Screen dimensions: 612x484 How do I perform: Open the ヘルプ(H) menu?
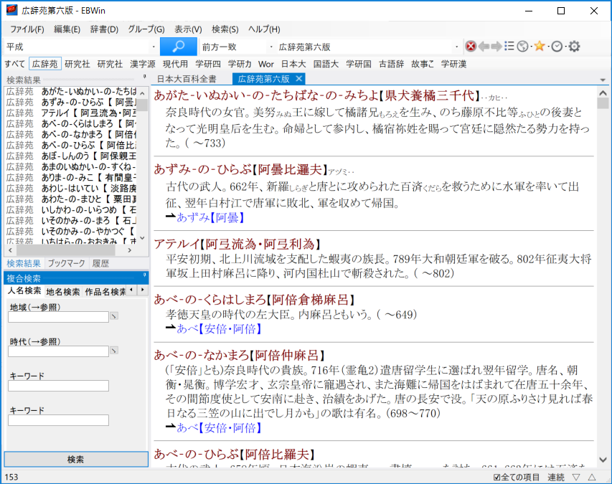click(264, 29)
